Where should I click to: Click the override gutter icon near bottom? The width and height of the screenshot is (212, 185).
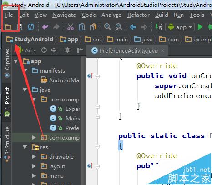(x=90, y=166)
